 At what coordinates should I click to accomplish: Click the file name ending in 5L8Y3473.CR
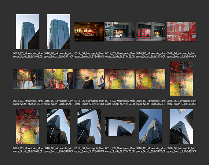[x=120, y=150]
